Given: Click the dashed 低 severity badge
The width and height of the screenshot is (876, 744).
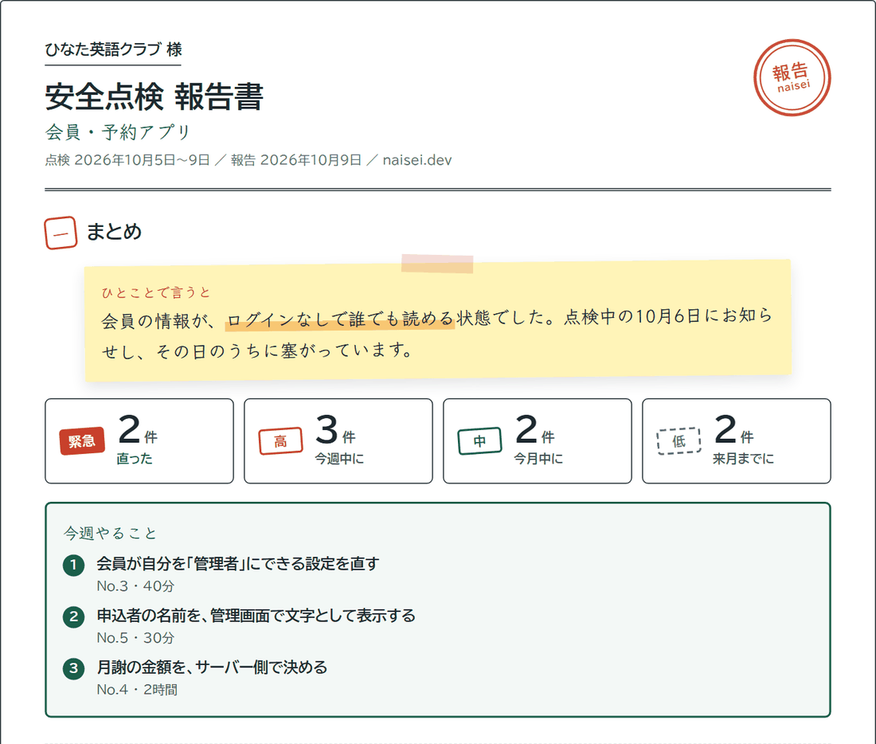Looking at the screenshot, I should click(679, 441).
